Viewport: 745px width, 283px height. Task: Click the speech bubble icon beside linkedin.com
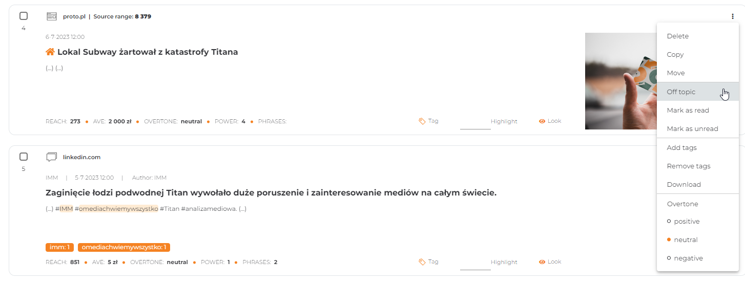pyautogui.click(x=51, y=157)
